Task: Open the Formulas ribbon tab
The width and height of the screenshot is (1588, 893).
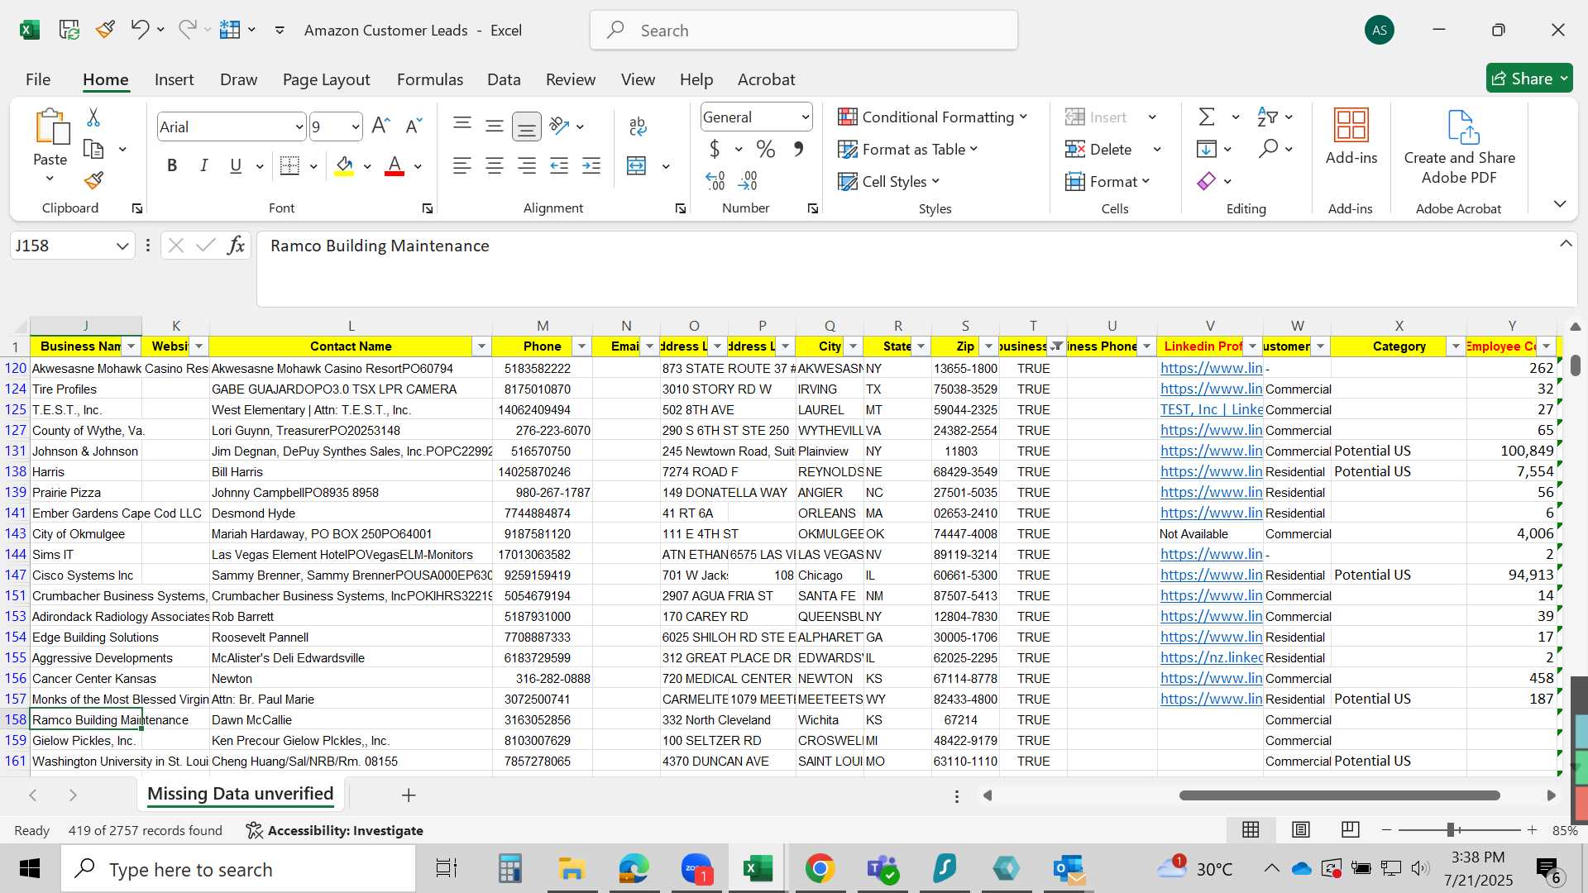Action: click(429, 79)
